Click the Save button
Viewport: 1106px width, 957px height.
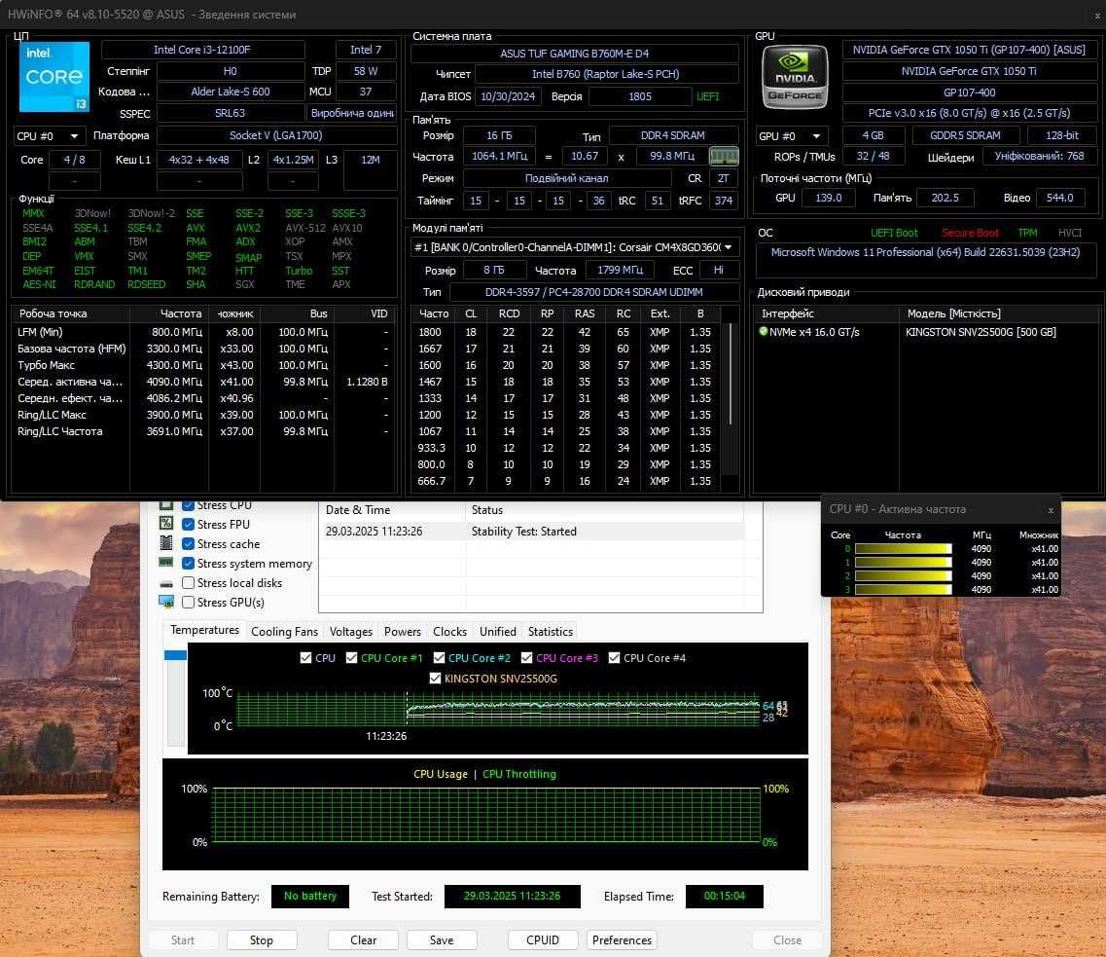442,940
